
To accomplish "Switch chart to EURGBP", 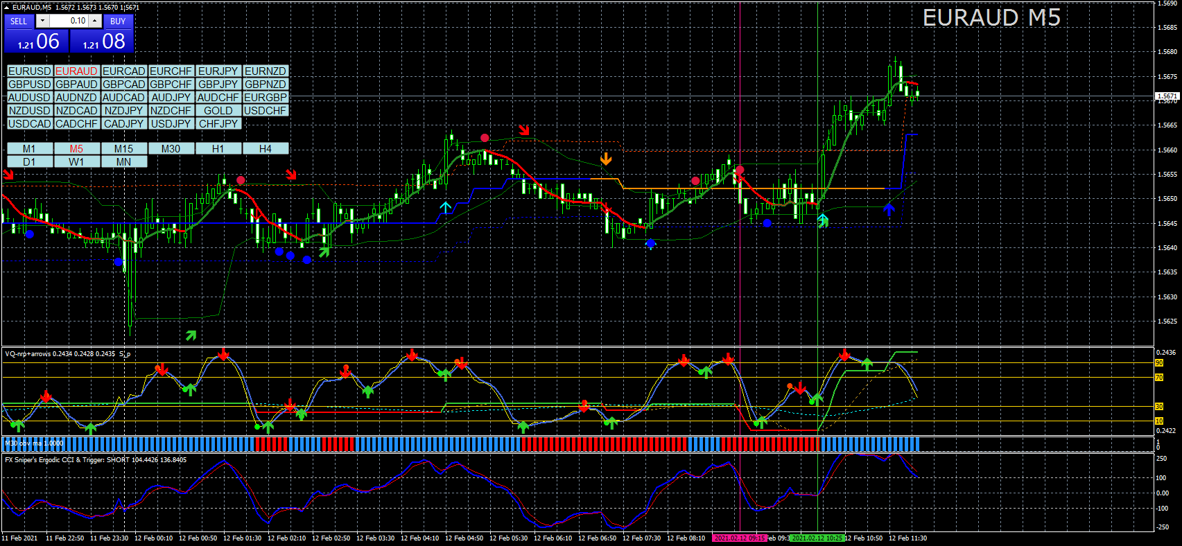I will point(266,98).
